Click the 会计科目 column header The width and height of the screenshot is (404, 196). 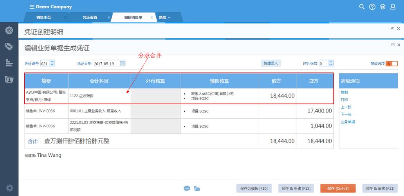[x=99, y=81]
